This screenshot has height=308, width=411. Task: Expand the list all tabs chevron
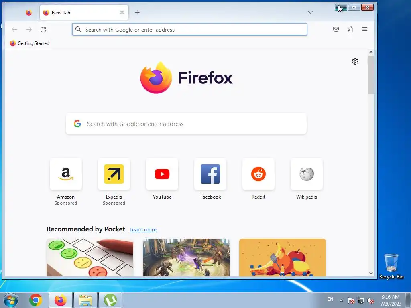[310, 12]
